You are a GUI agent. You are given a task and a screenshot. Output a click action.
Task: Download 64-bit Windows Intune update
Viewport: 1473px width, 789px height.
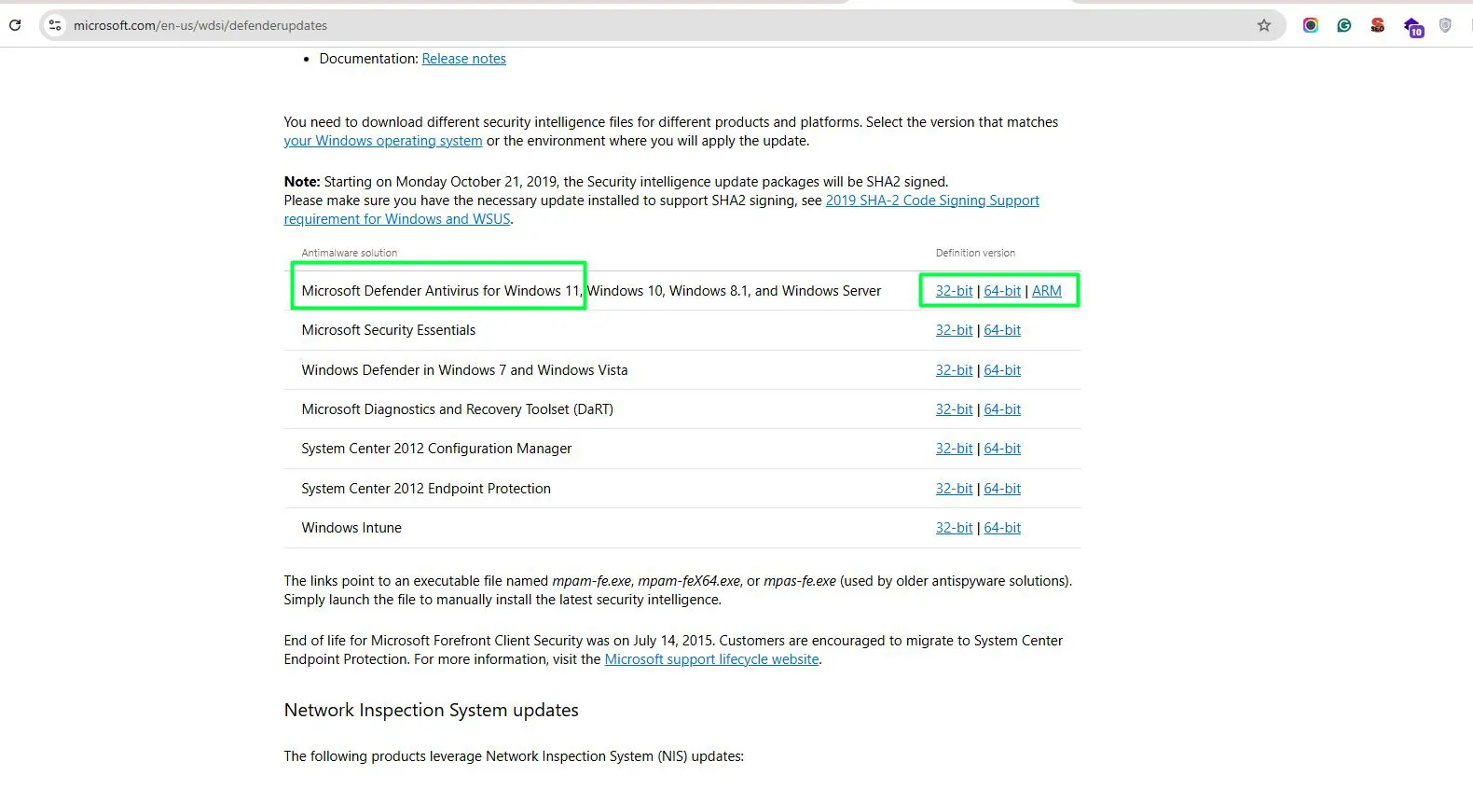coord(1002,528)
